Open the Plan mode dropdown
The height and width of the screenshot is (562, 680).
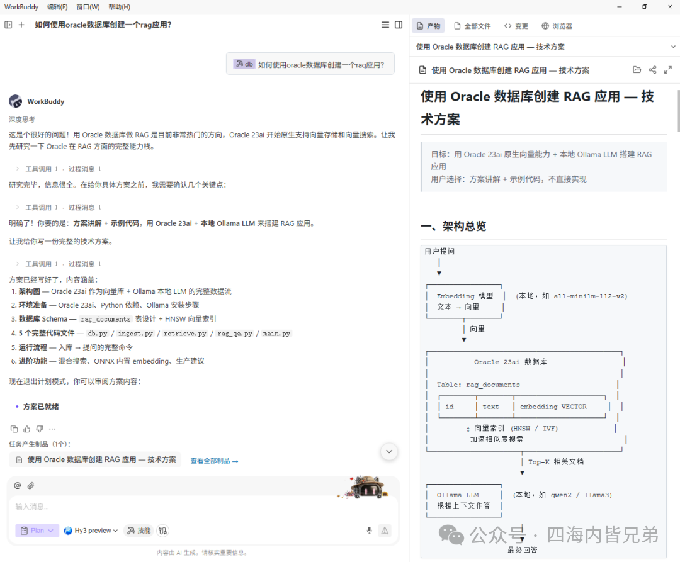pos(37,531)
